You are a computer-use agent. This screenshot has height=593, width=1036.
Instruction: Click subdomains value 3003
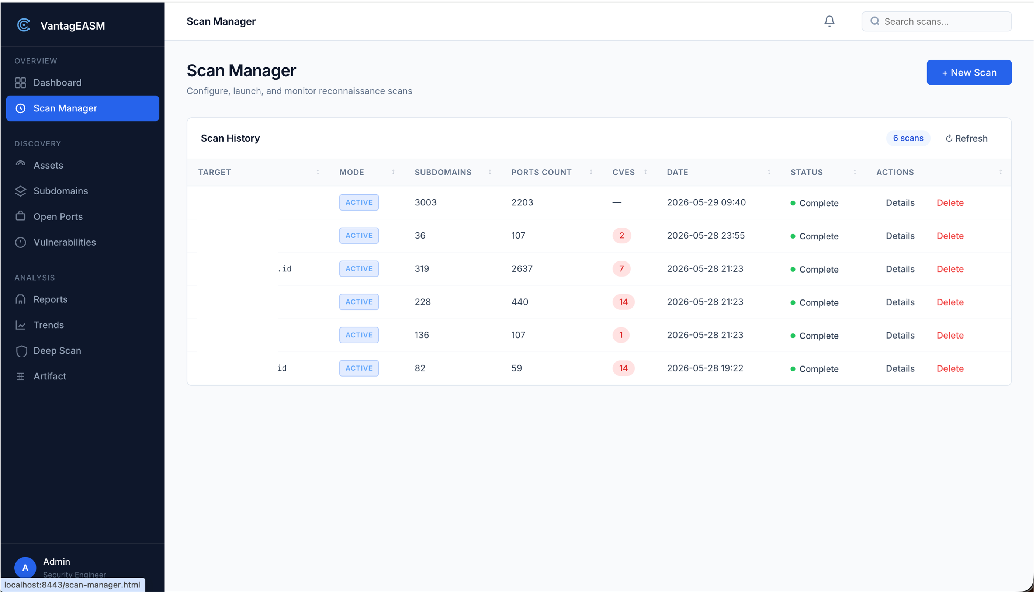click(x=426, y=202)
